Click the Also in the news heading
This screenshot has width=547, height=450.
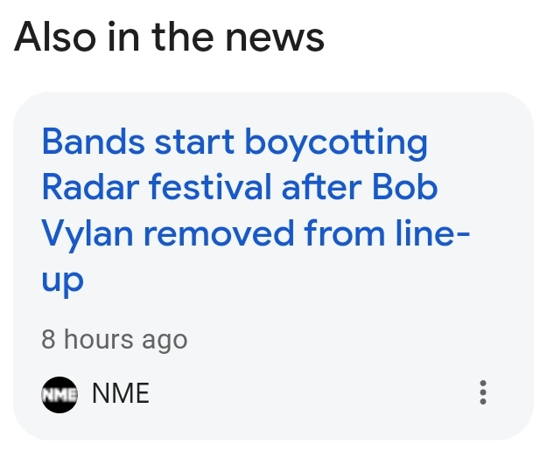point(169,37)
